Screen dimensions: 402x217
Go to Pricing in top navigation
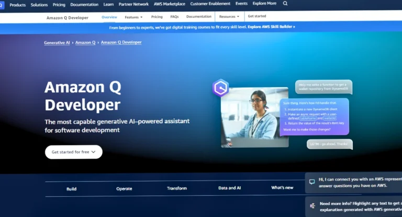click(59, 5)
